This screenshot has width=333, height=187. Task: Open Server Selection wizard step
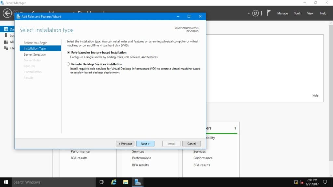click(34, 54)
